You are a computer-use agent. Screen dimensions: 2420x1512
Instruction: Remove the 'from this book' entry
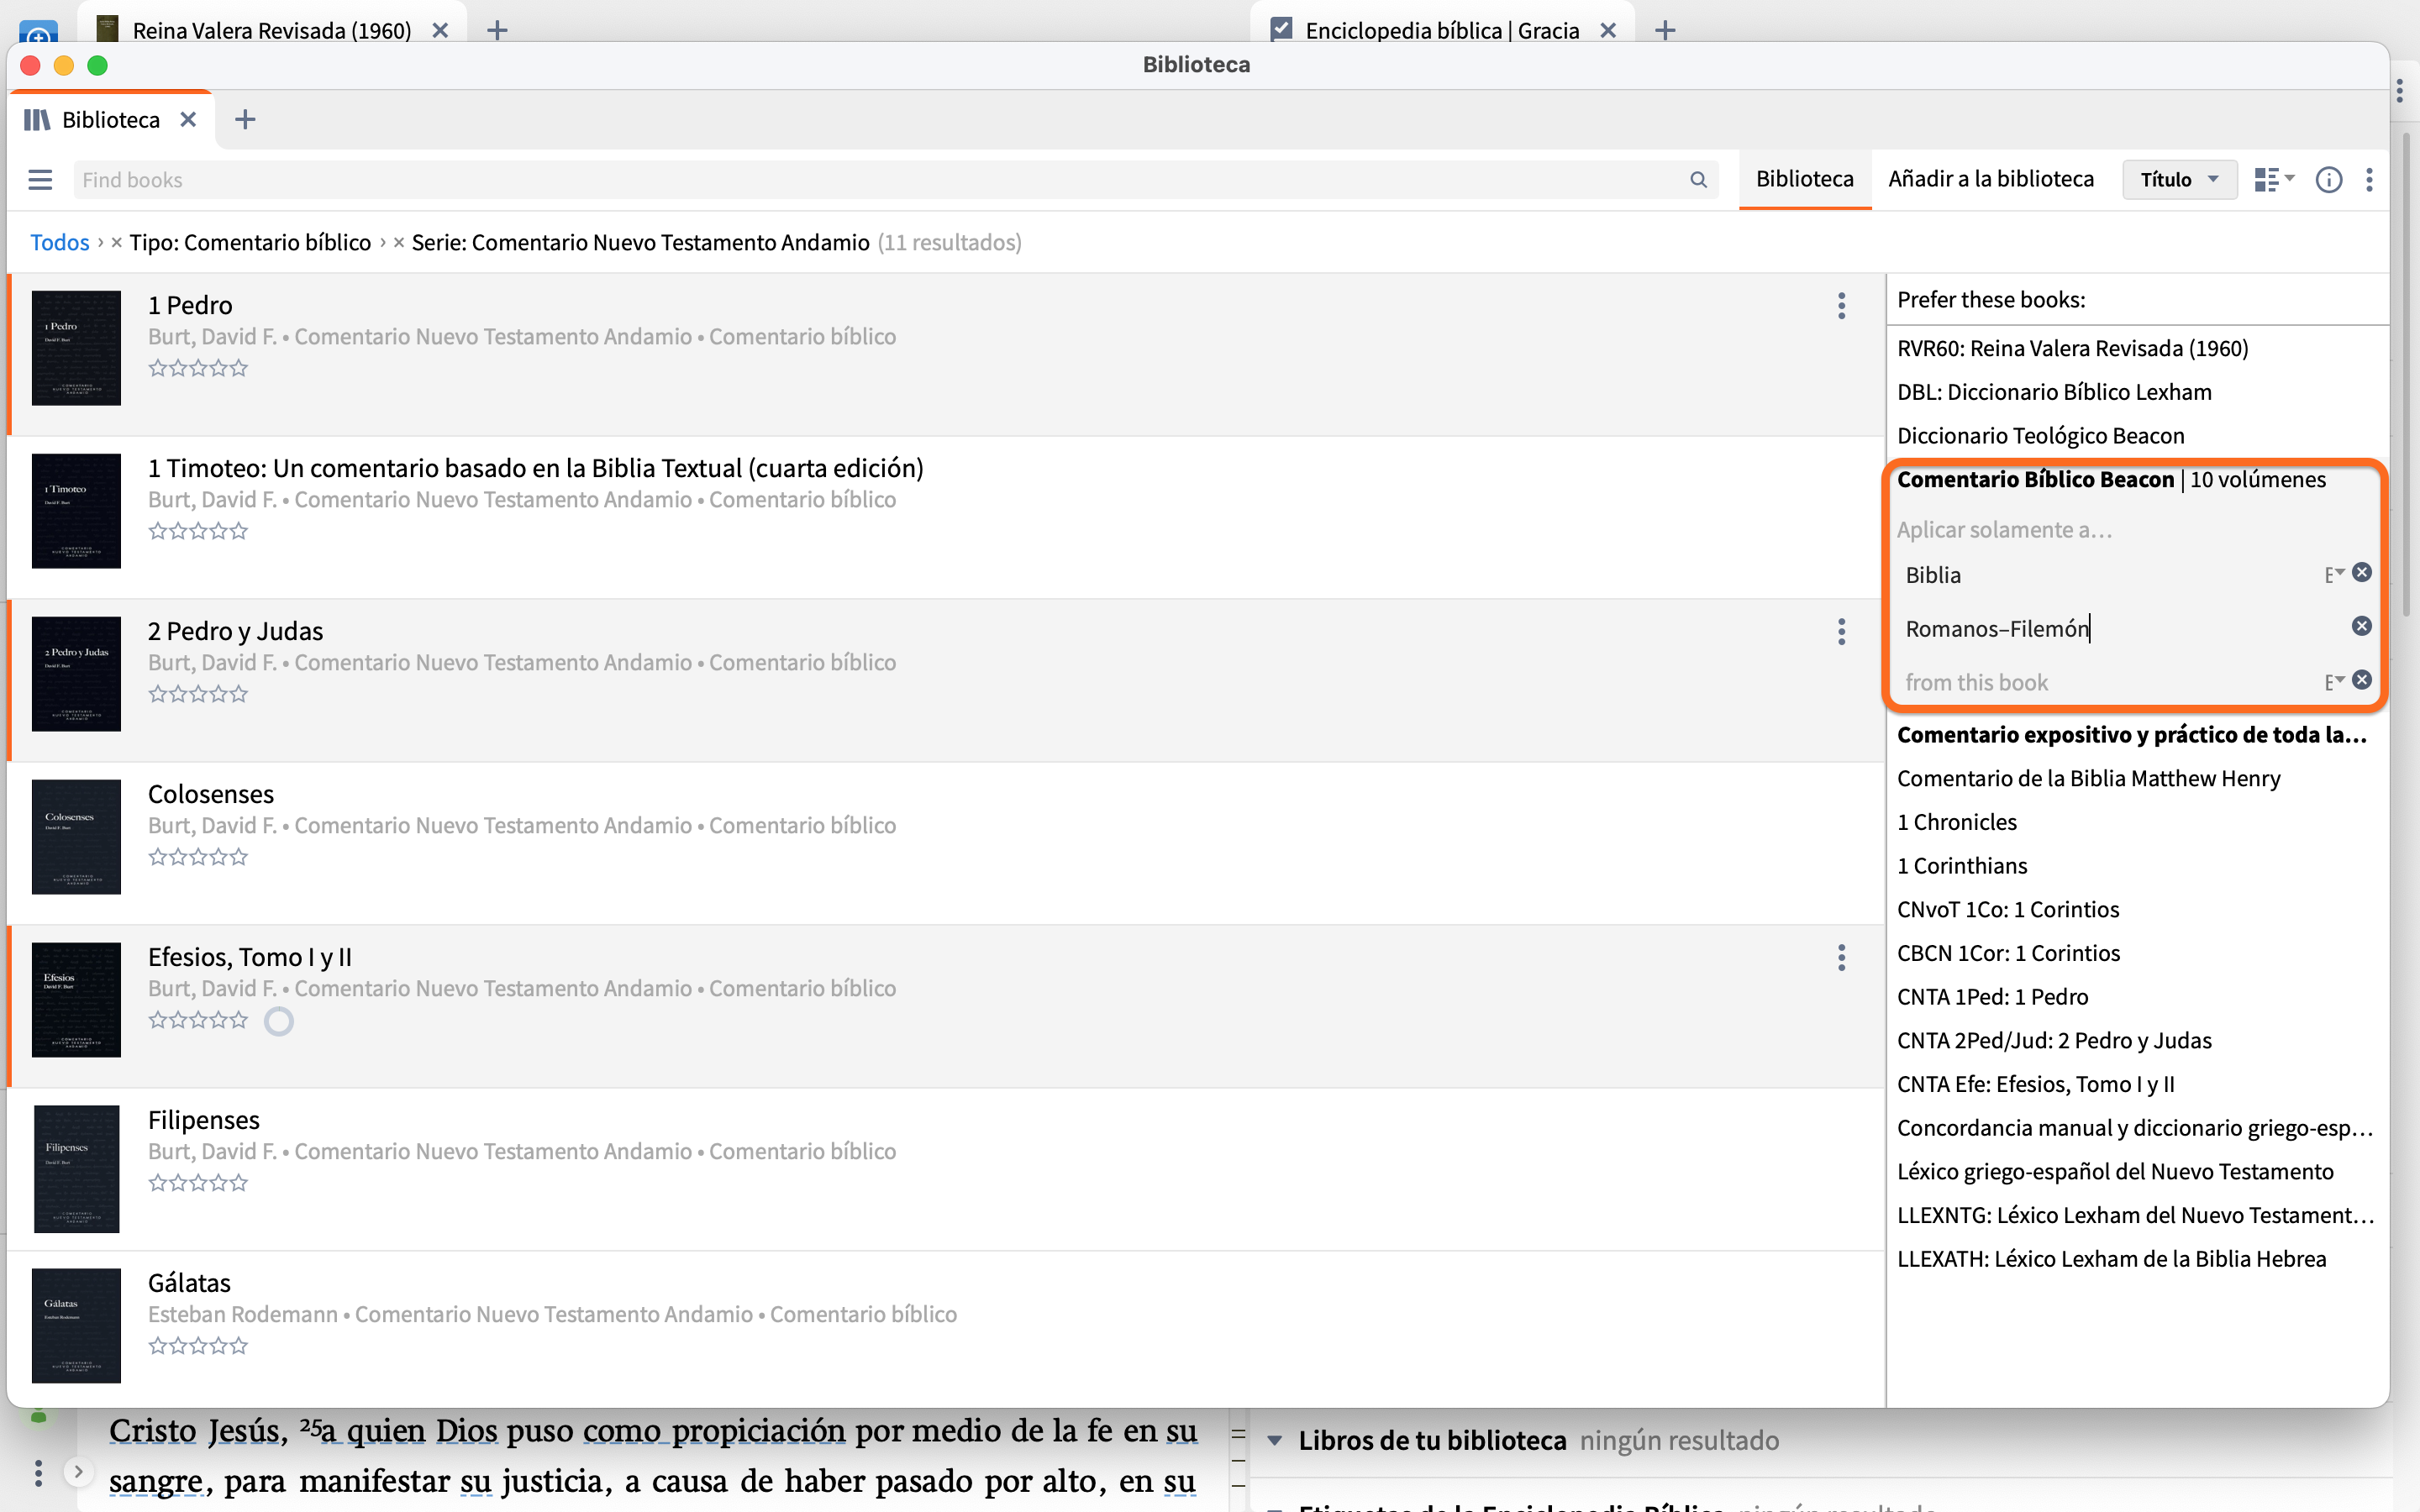click(x=2362, y=680)
